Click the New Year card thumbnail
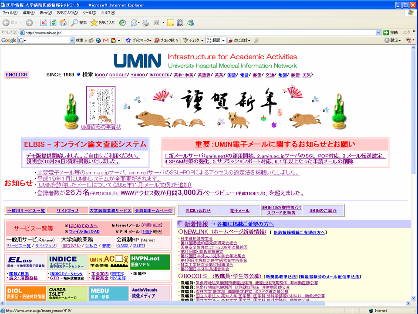Screen dimensions: 418x314 (x=101, y=105)
